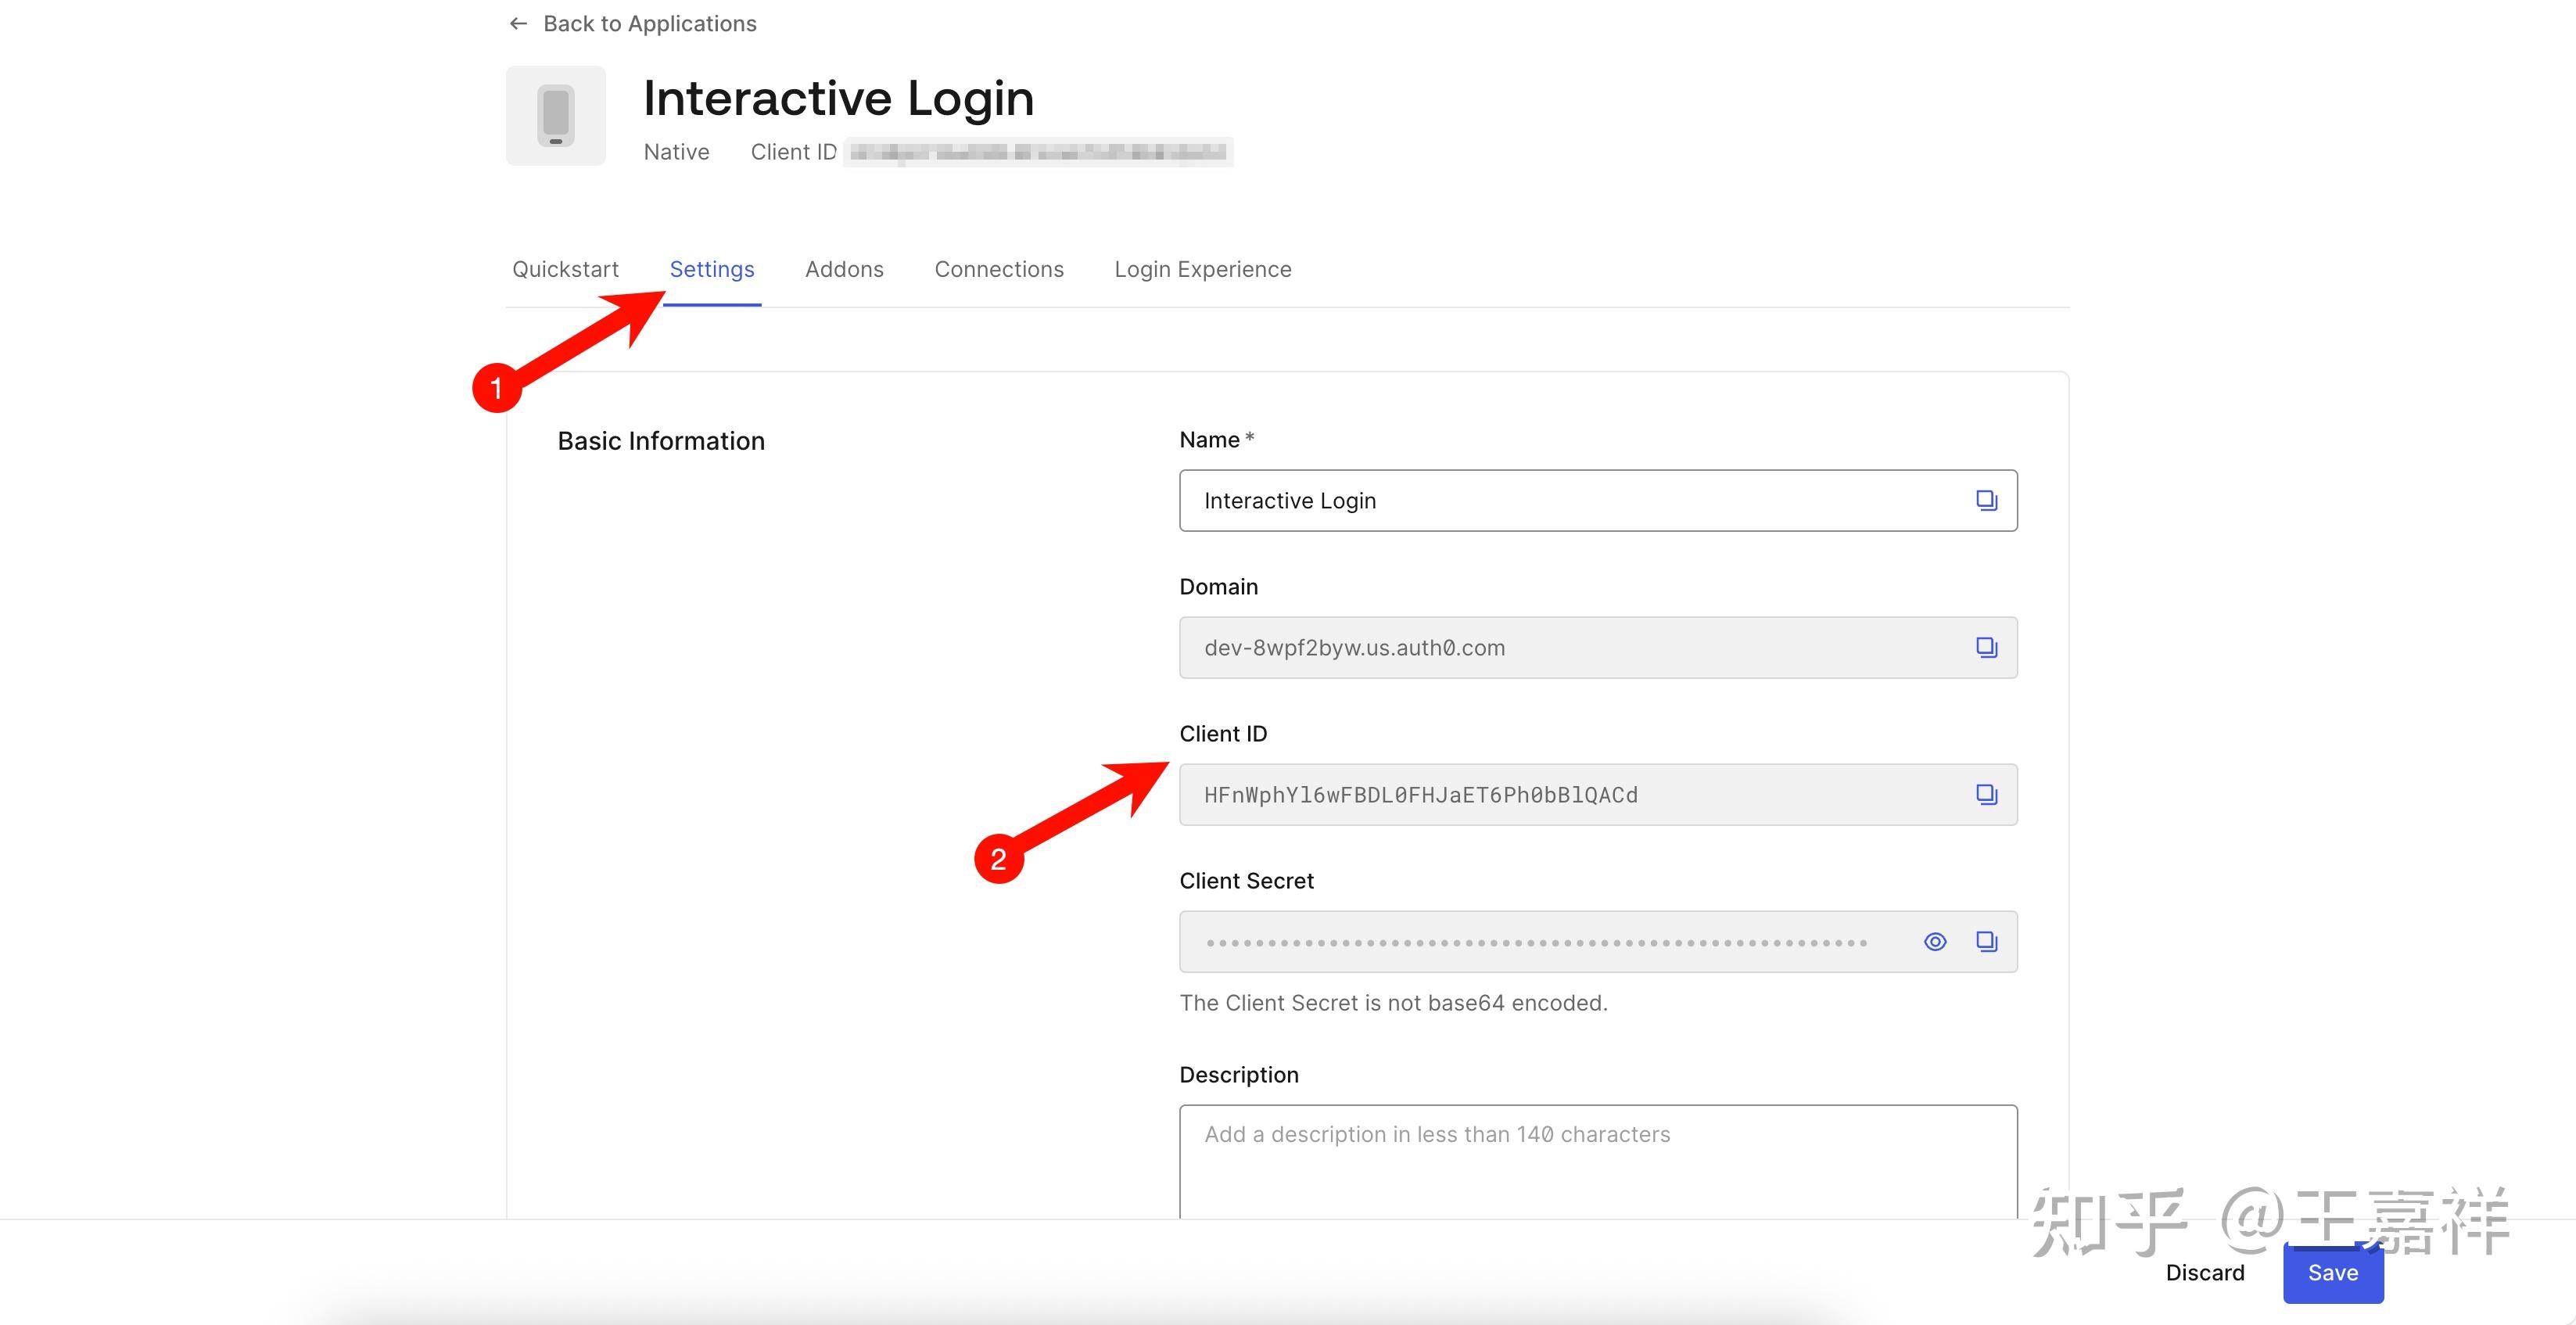Click into the Name input field

point(1560,500)
